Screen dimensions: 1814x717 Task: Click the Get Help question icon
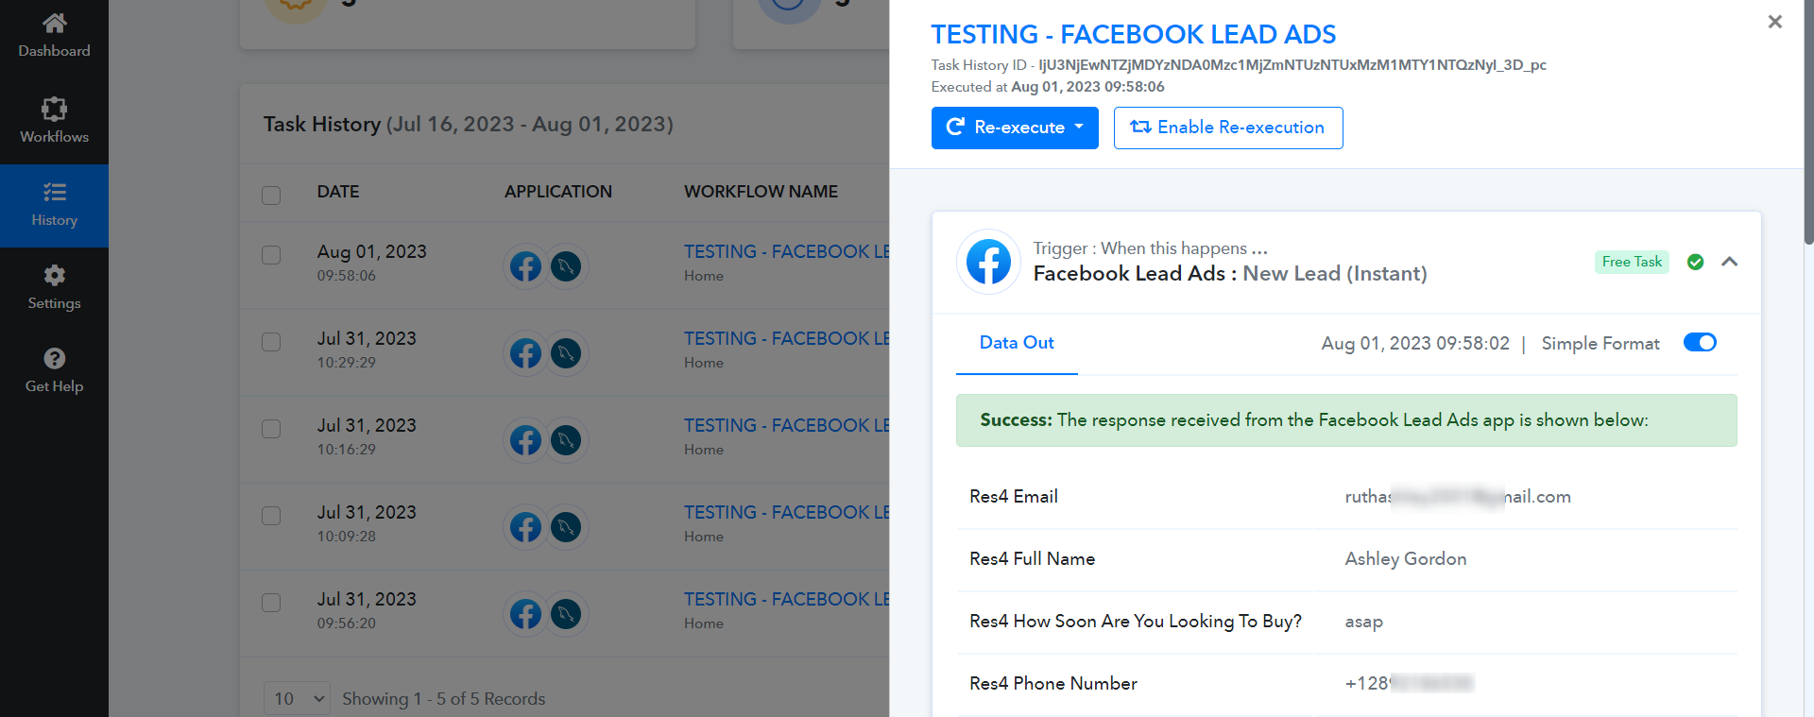(54, 359)
